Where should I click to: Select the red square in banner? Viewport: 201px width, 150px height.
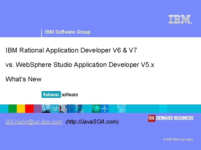click(29, 109)
